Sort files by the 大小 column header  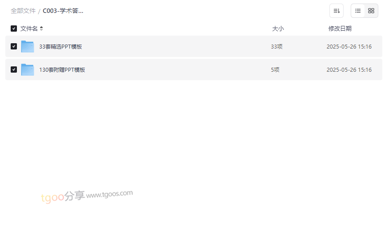coord(278,29)
